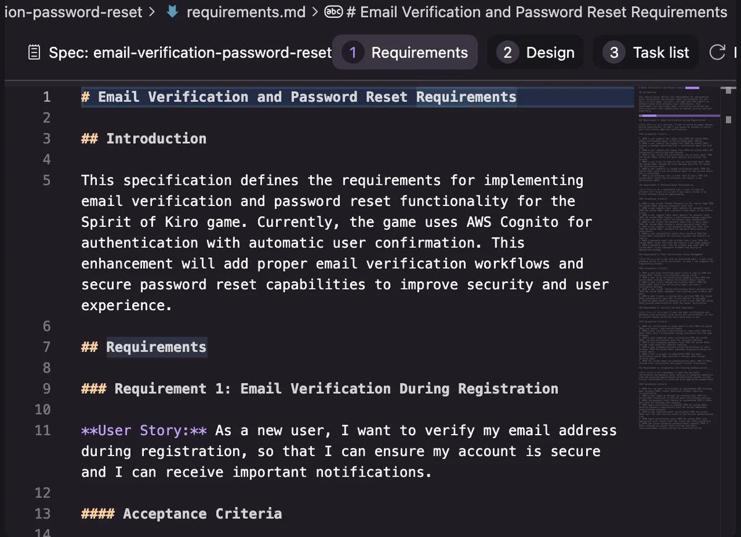Screen dimensions: 741x537
Task: Click line number 7 in the gutter
Action: coord(46,347)
